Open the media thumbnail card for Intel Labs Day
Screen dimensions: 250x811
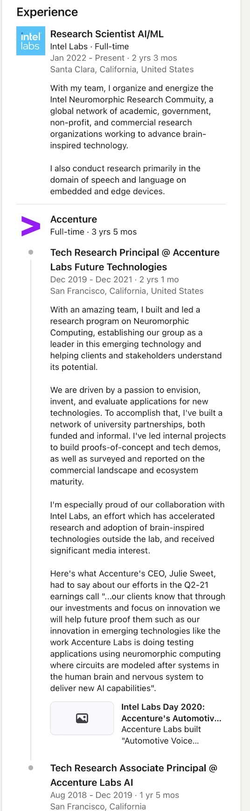(x=82, y=718)
